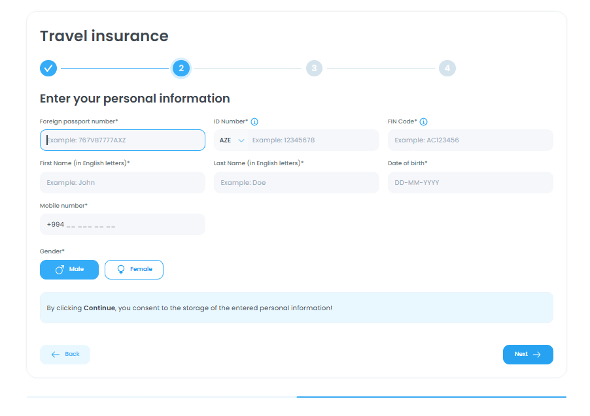Click the Back button
This screenshot has height=416, width=590.
pos(65,355)
